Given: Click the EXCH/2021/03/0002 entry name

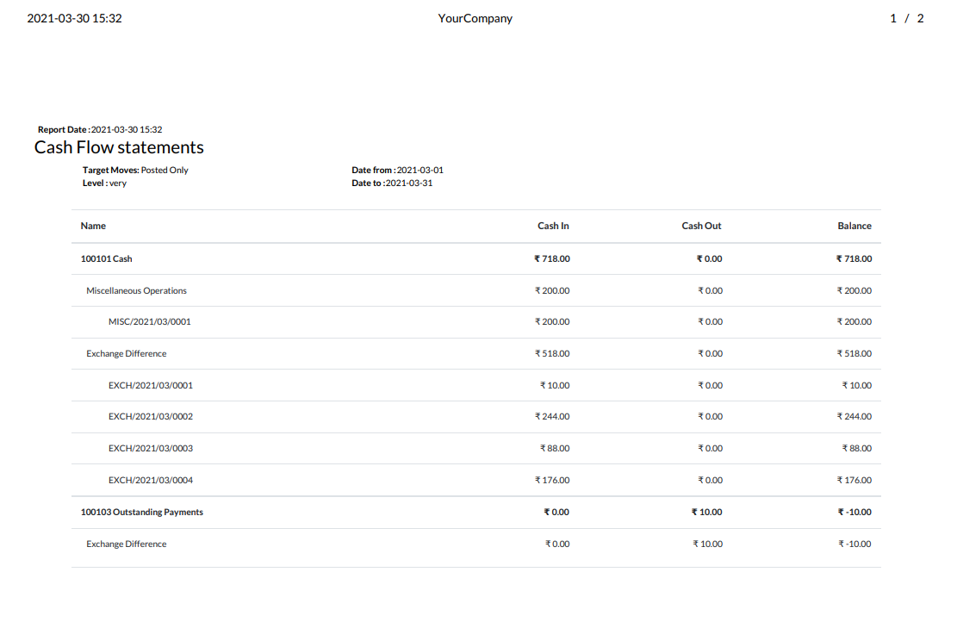Looking at the screenshot, I should pyautogui.click(x=151, y=416).
